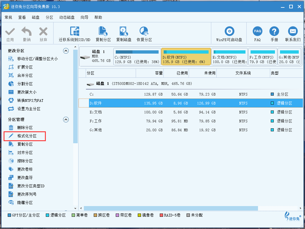Collapse the 分区管理 section chevron
The height and width of the screenshot is (229, 305).
tap(66, 119)
